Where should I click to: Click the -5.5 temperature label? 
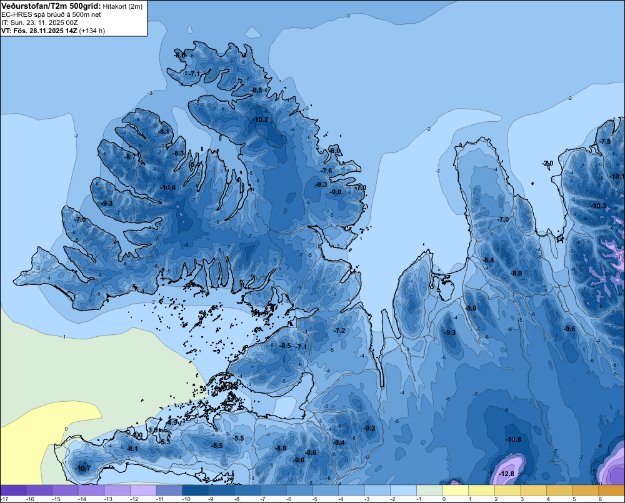[238, 438]
